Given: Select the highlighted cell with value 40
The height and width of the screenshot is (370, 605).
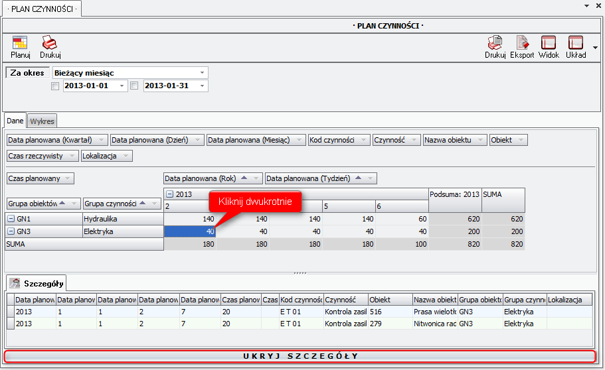Looking at the screenshot, I should click(190, 231).
